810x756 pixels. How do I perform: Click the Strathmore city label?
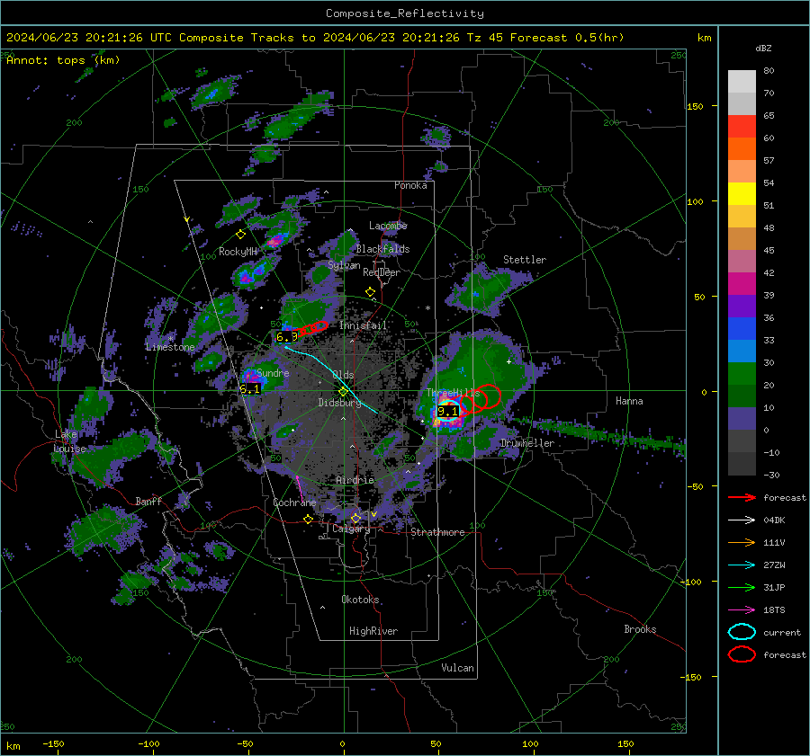pos(438,532)
